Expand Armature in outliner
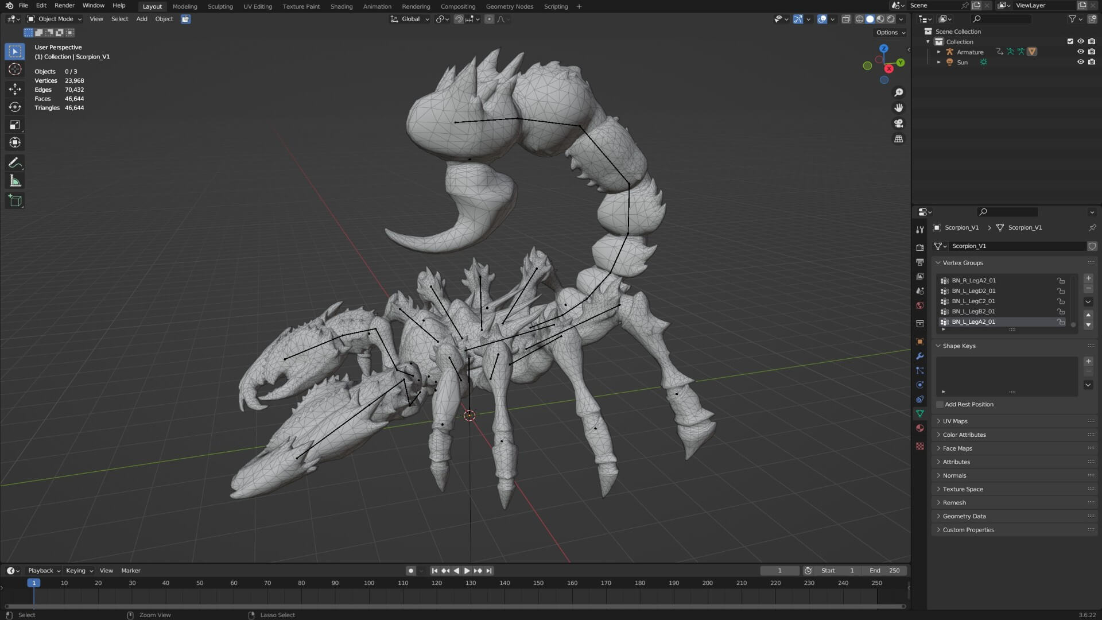Image resolution: width=1102 pixels, height=620 pixels. pyautogui.click(x=939, y=52)
